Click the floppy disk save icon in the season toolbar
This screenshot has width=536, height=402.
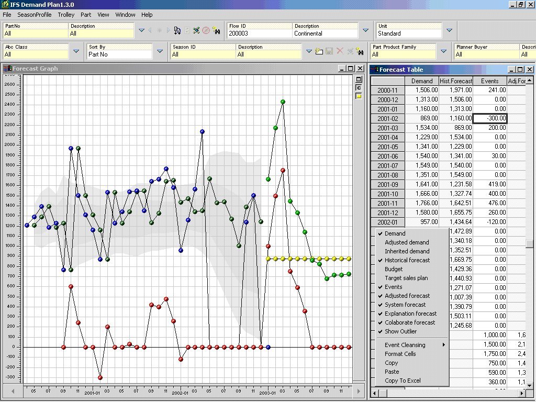coord(329,51)
